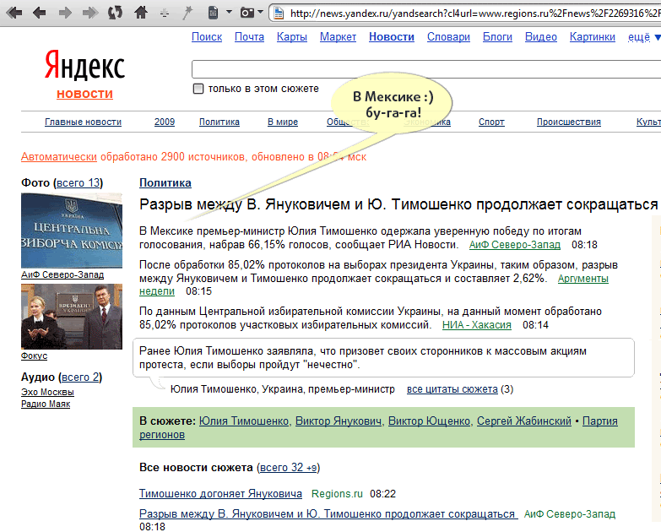The width and height of the screenshot is (661, 532).
Task: Open Yandex "Поиск" service link
Action: (207, 37)
